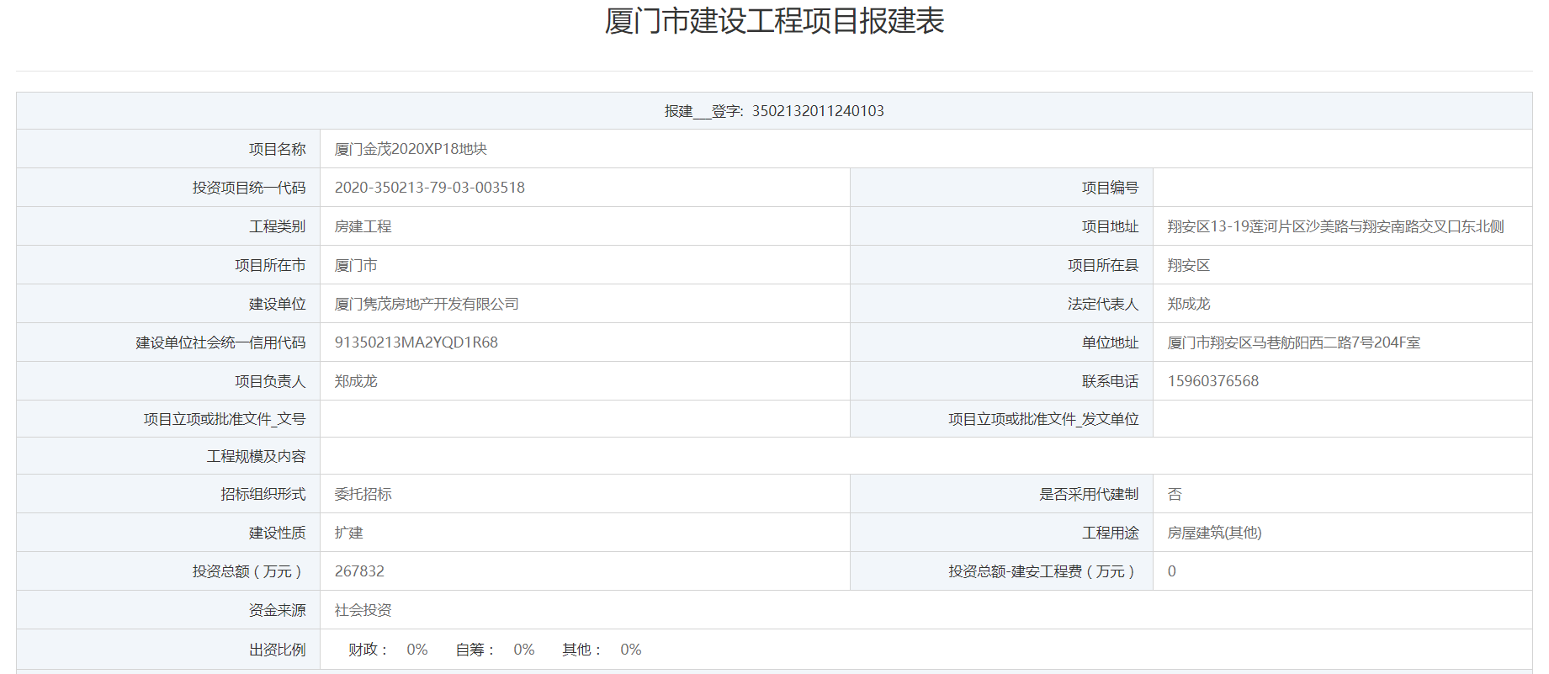Click the 厦门市 city value
The height and width of the screenshot is (674, 1549).
point(356,265)
